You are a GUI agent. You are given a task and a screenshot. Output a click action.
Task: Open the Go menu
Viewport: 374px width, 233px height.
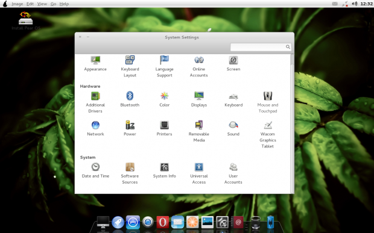click(x=53, y=4)
